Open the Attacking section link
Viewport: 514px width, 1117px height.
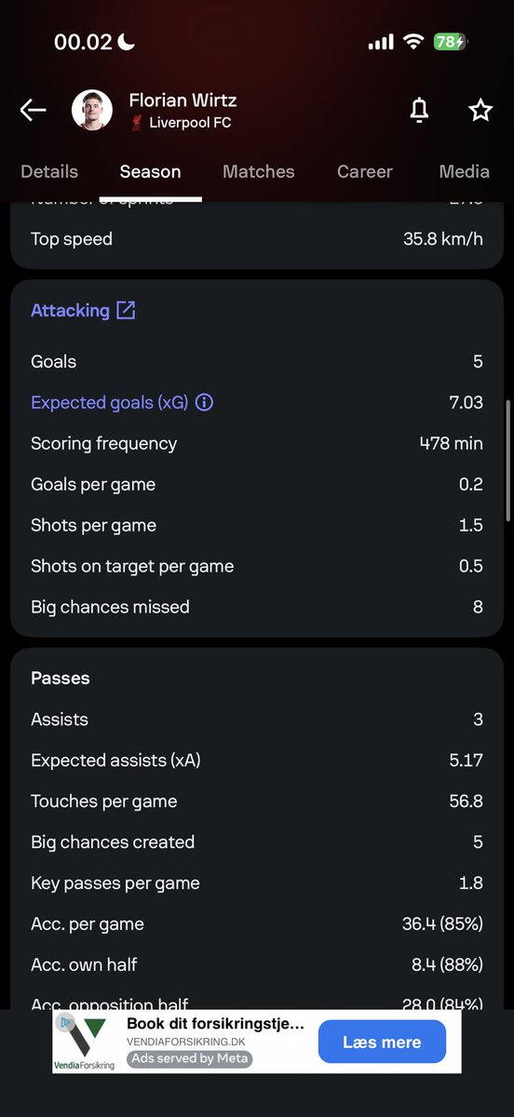pos(70,311)
